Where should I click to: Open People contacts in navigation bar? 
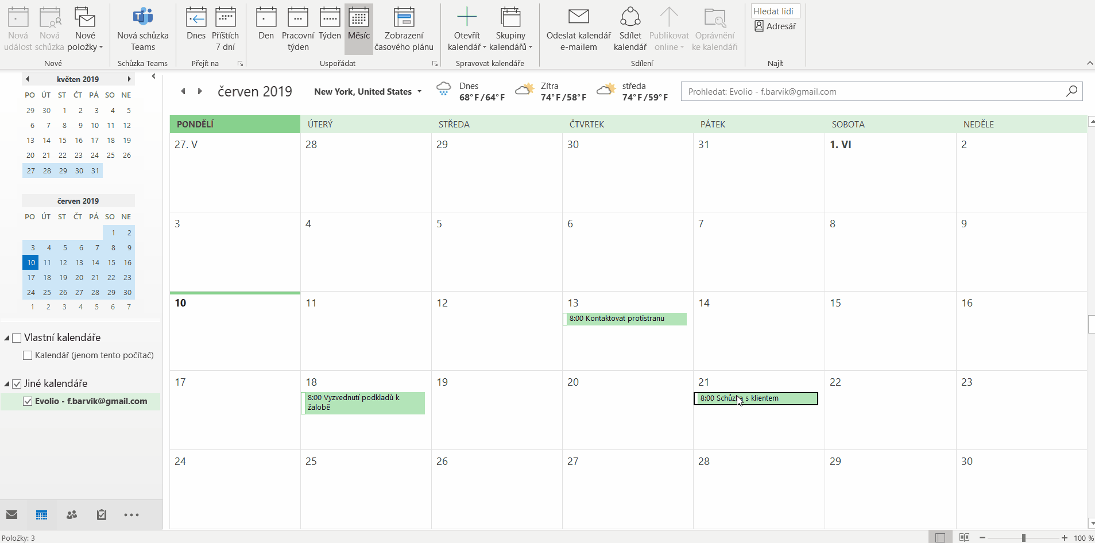(72, 515)
